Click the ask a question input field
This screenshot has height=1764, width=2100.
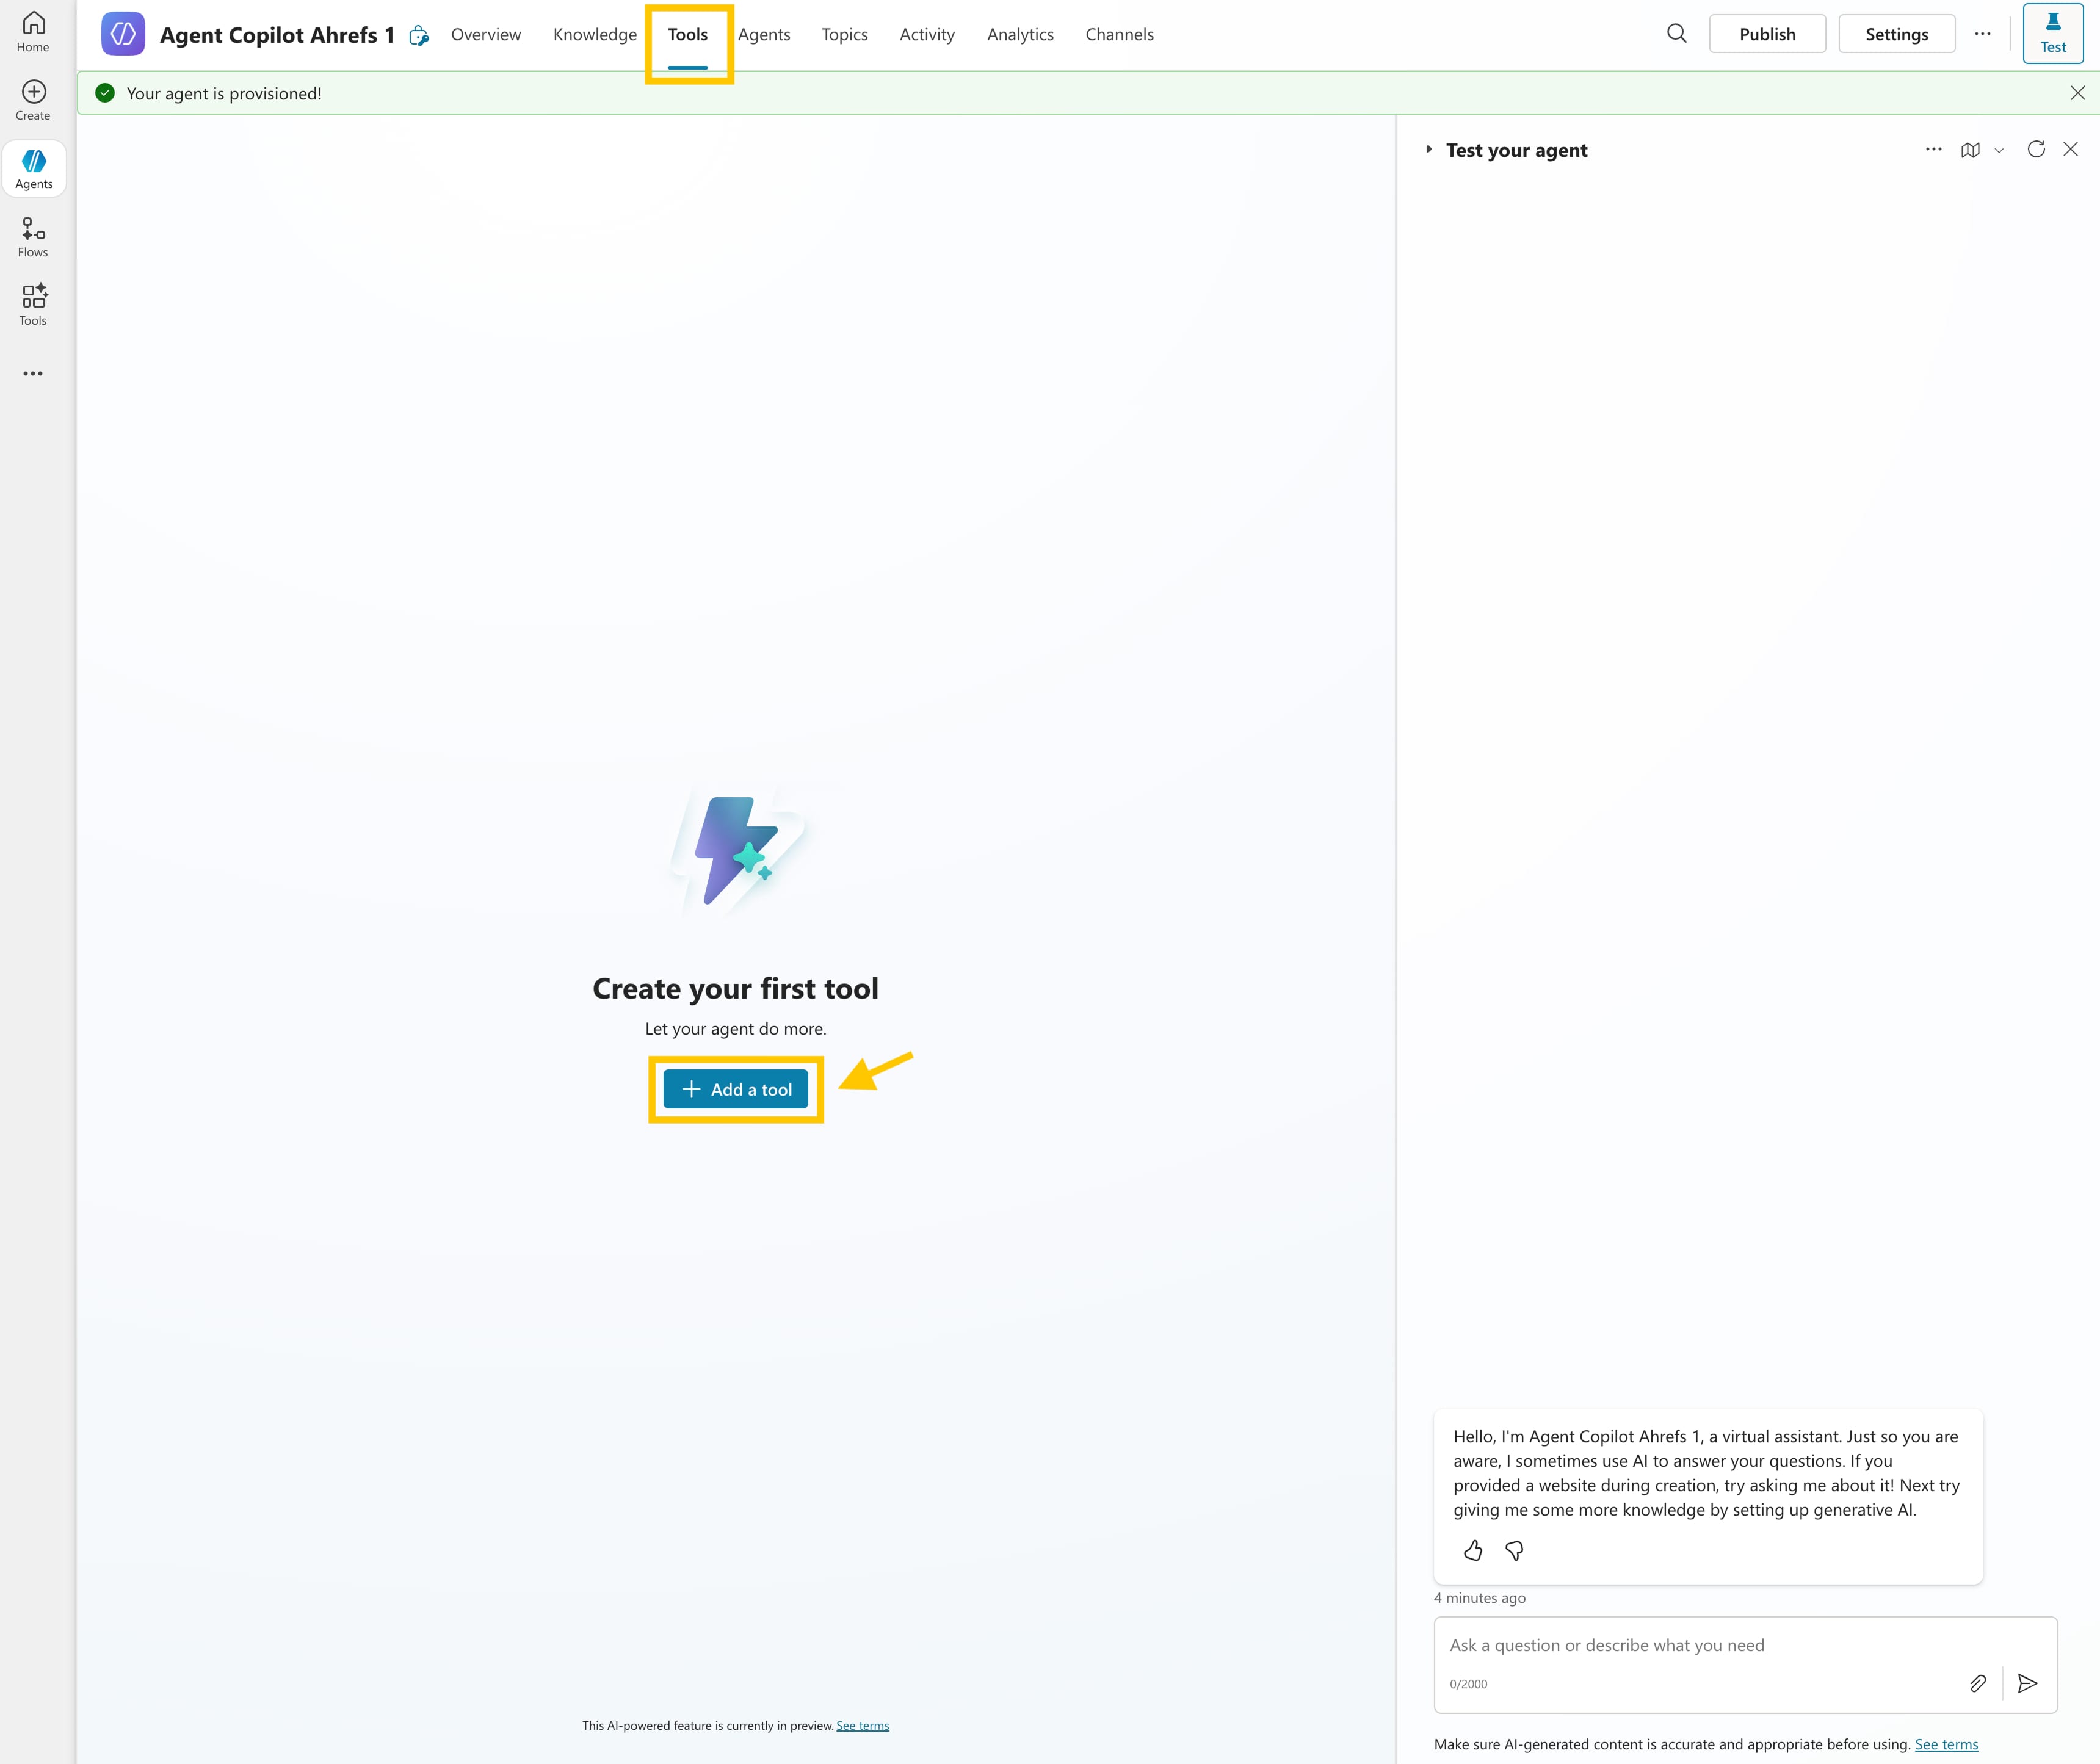point(1700,1646)
